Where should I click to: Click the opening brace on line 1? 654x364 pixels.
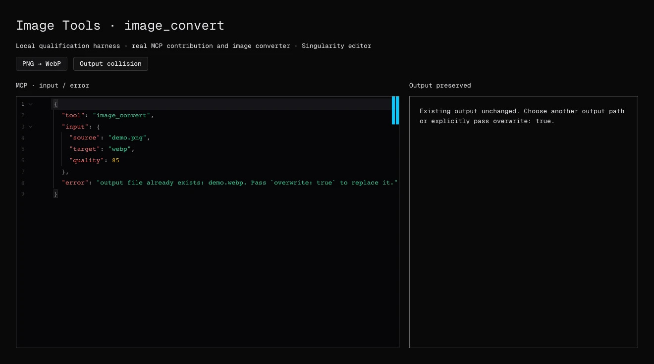tap(56, 104)
